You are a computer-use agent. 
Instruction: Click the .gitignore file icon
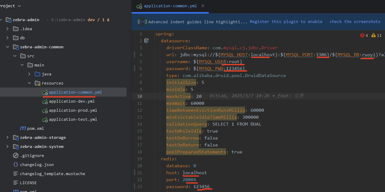coord(16,155)
